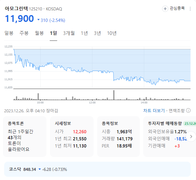
Task: Open the 시세정보 price info card
Action: (72, 137)
